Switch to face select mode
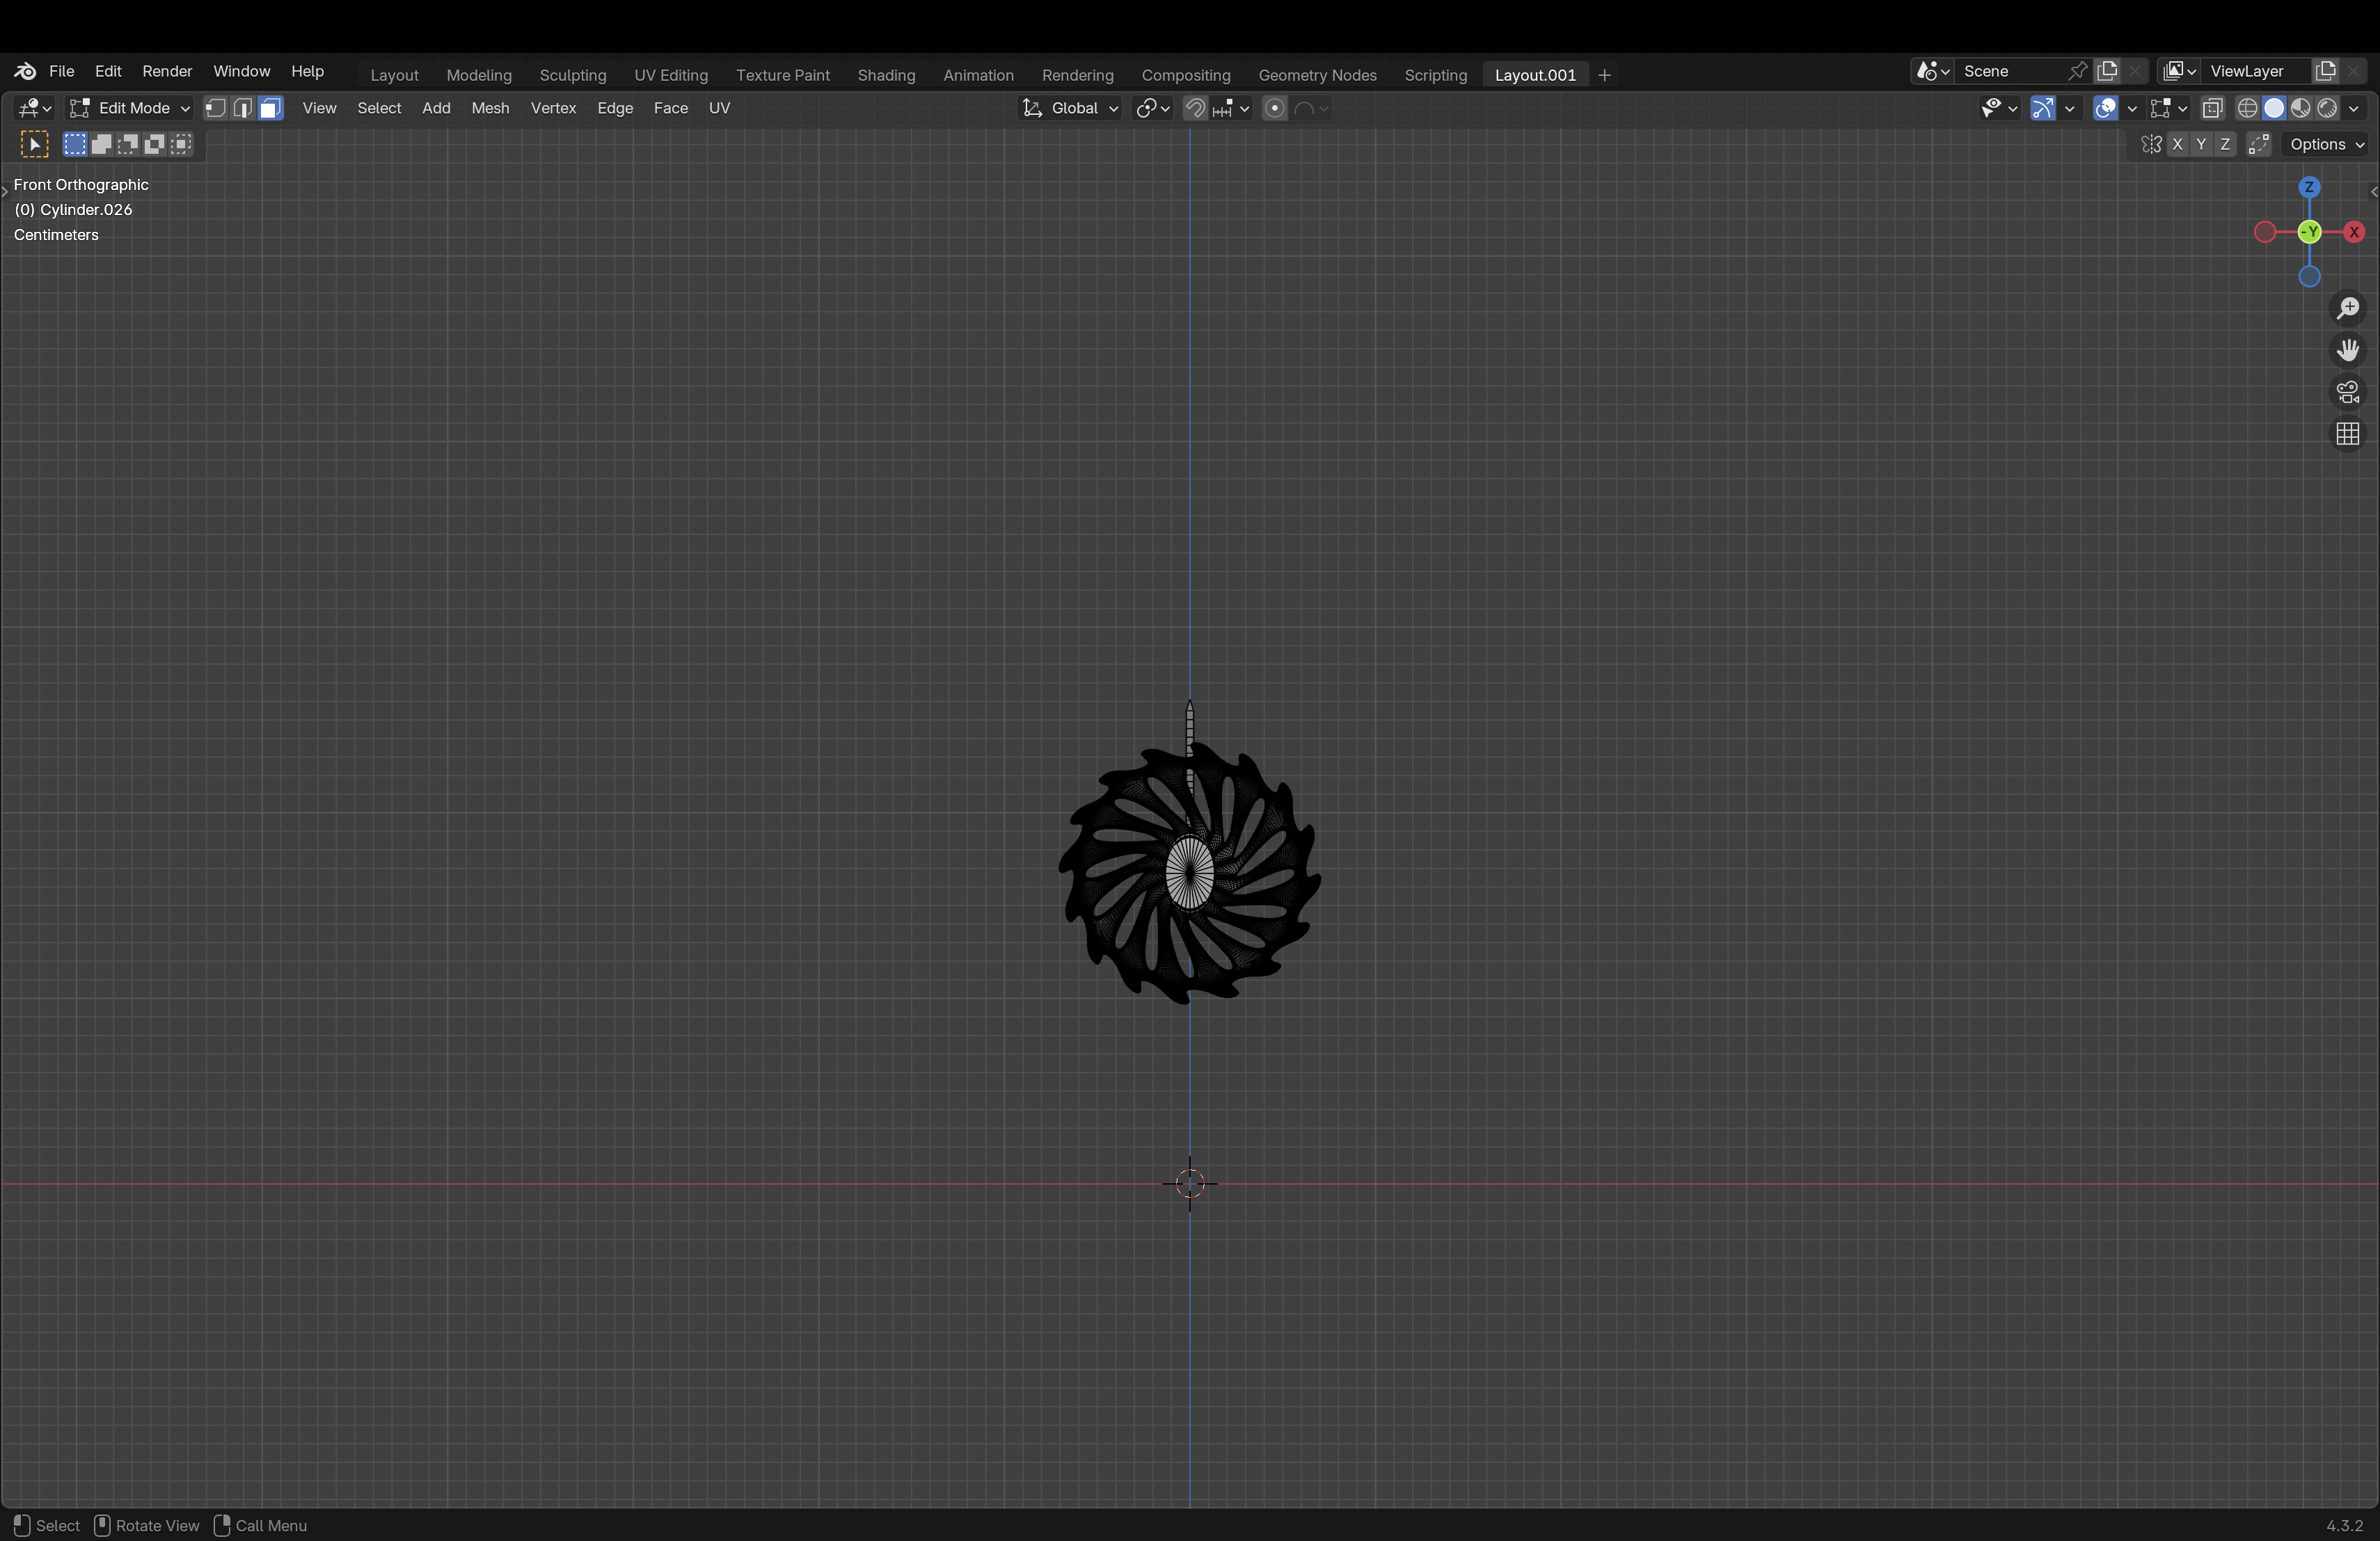Image resolution: width=2380 pixels, height=1541 pixels. pos(270,108)
